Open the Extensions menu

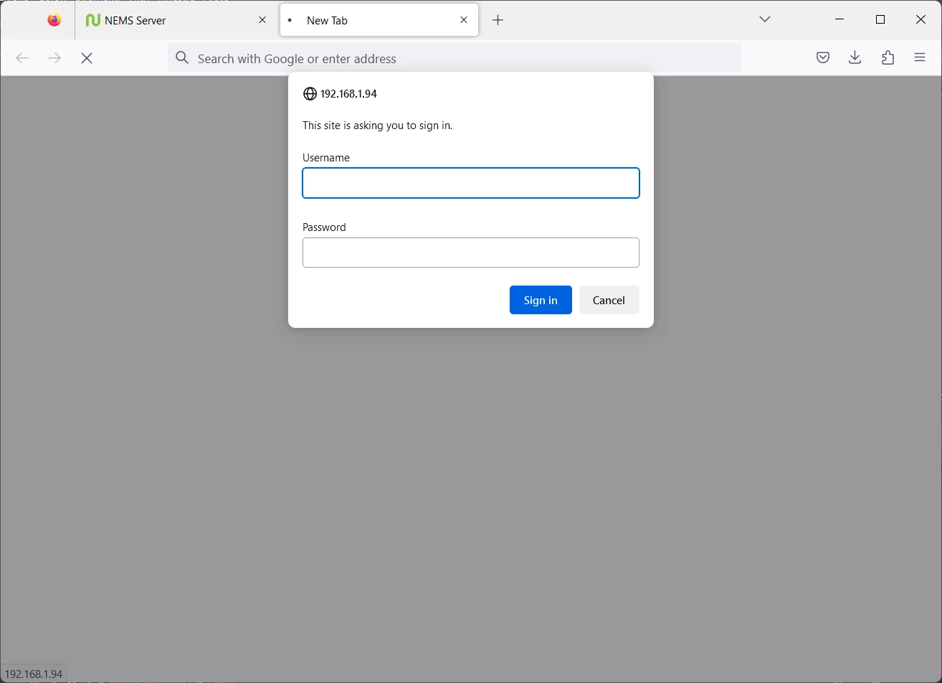(888, 58)
